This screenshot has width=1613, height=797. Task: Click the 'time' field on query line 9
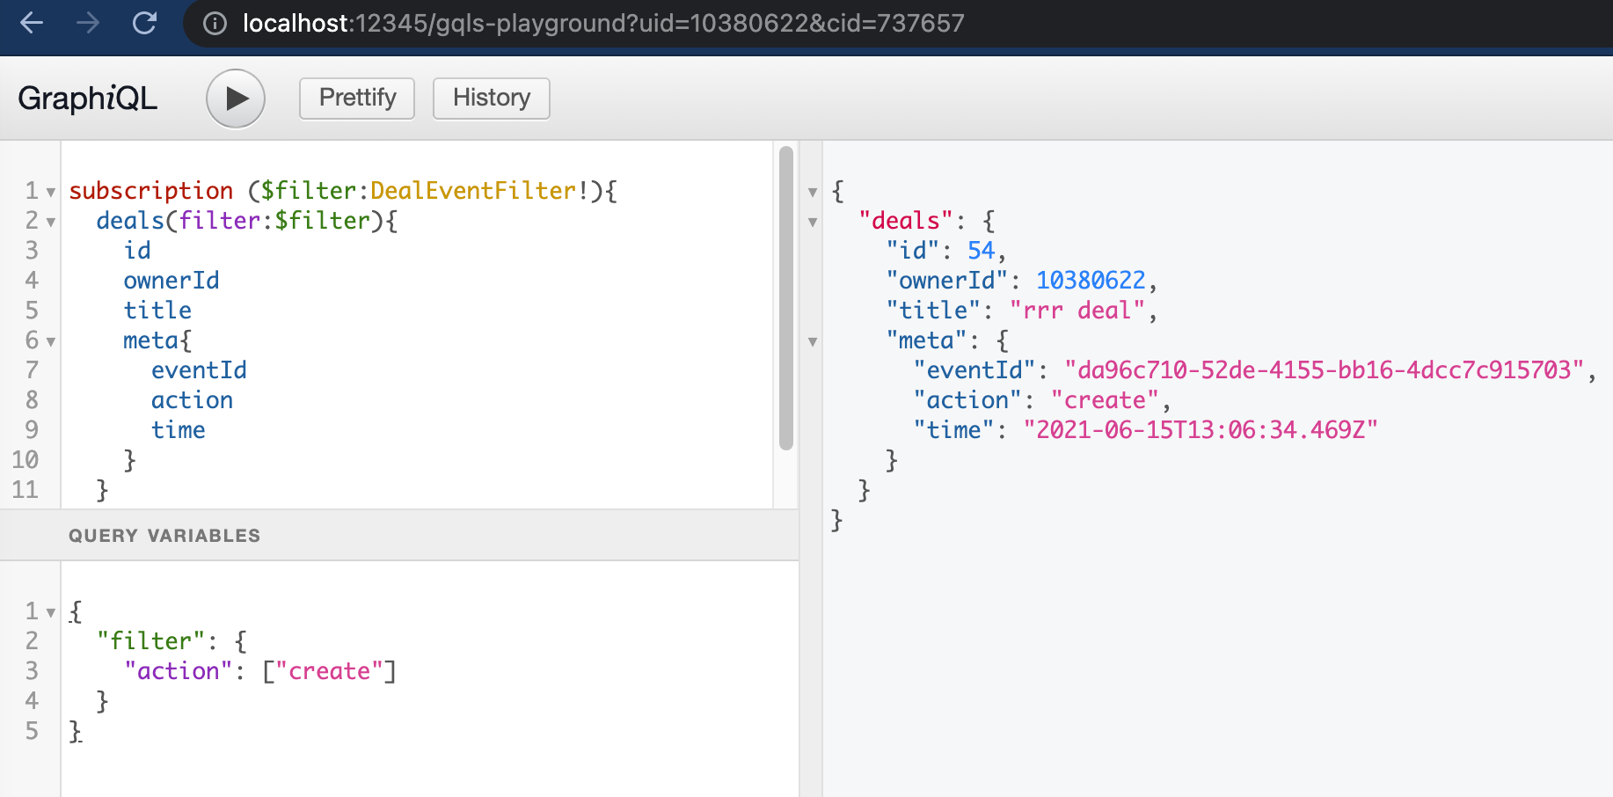179,430
